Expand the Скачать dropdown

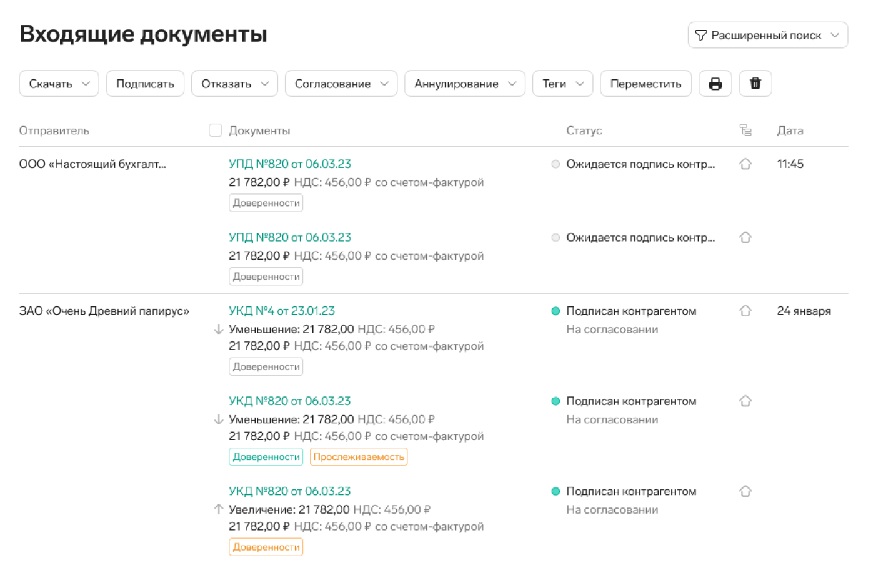(59, 84)
